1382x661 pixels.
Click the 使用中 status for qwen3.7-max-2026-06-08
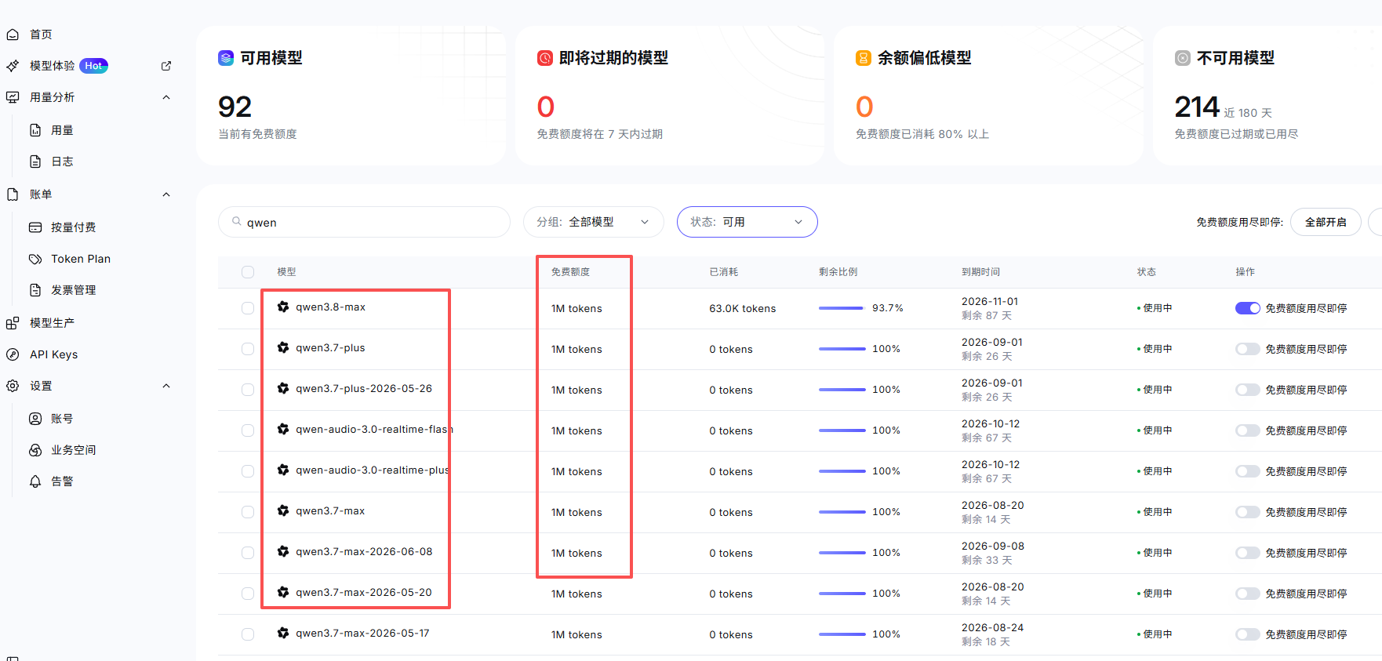point(1157,553)
